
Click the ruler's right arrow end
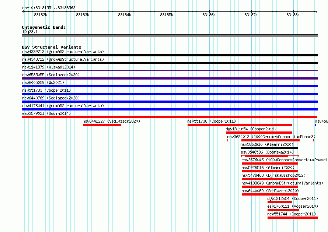coord(316,12)
